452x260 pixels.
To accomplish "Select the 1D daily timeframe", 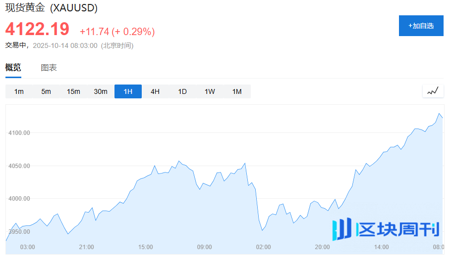I will [182, 91].
